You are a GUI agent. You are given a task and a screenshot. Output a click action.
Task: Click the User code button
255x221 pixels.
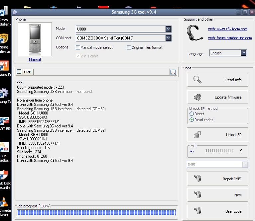point(217,211)
